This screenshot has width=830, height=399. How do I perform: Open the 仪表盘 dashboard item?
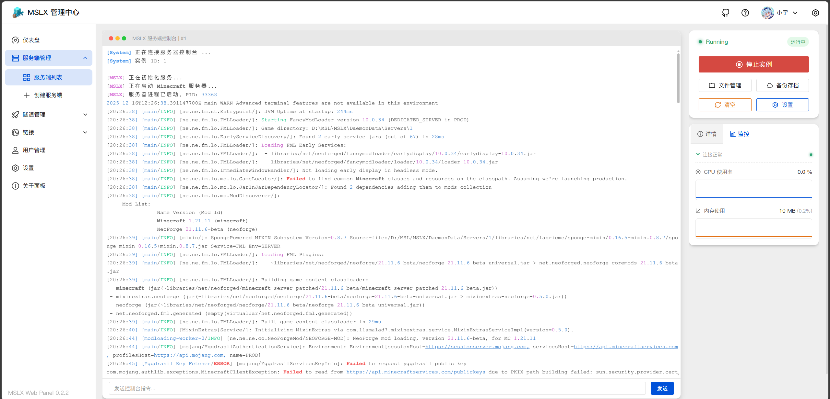coord(31,40)
